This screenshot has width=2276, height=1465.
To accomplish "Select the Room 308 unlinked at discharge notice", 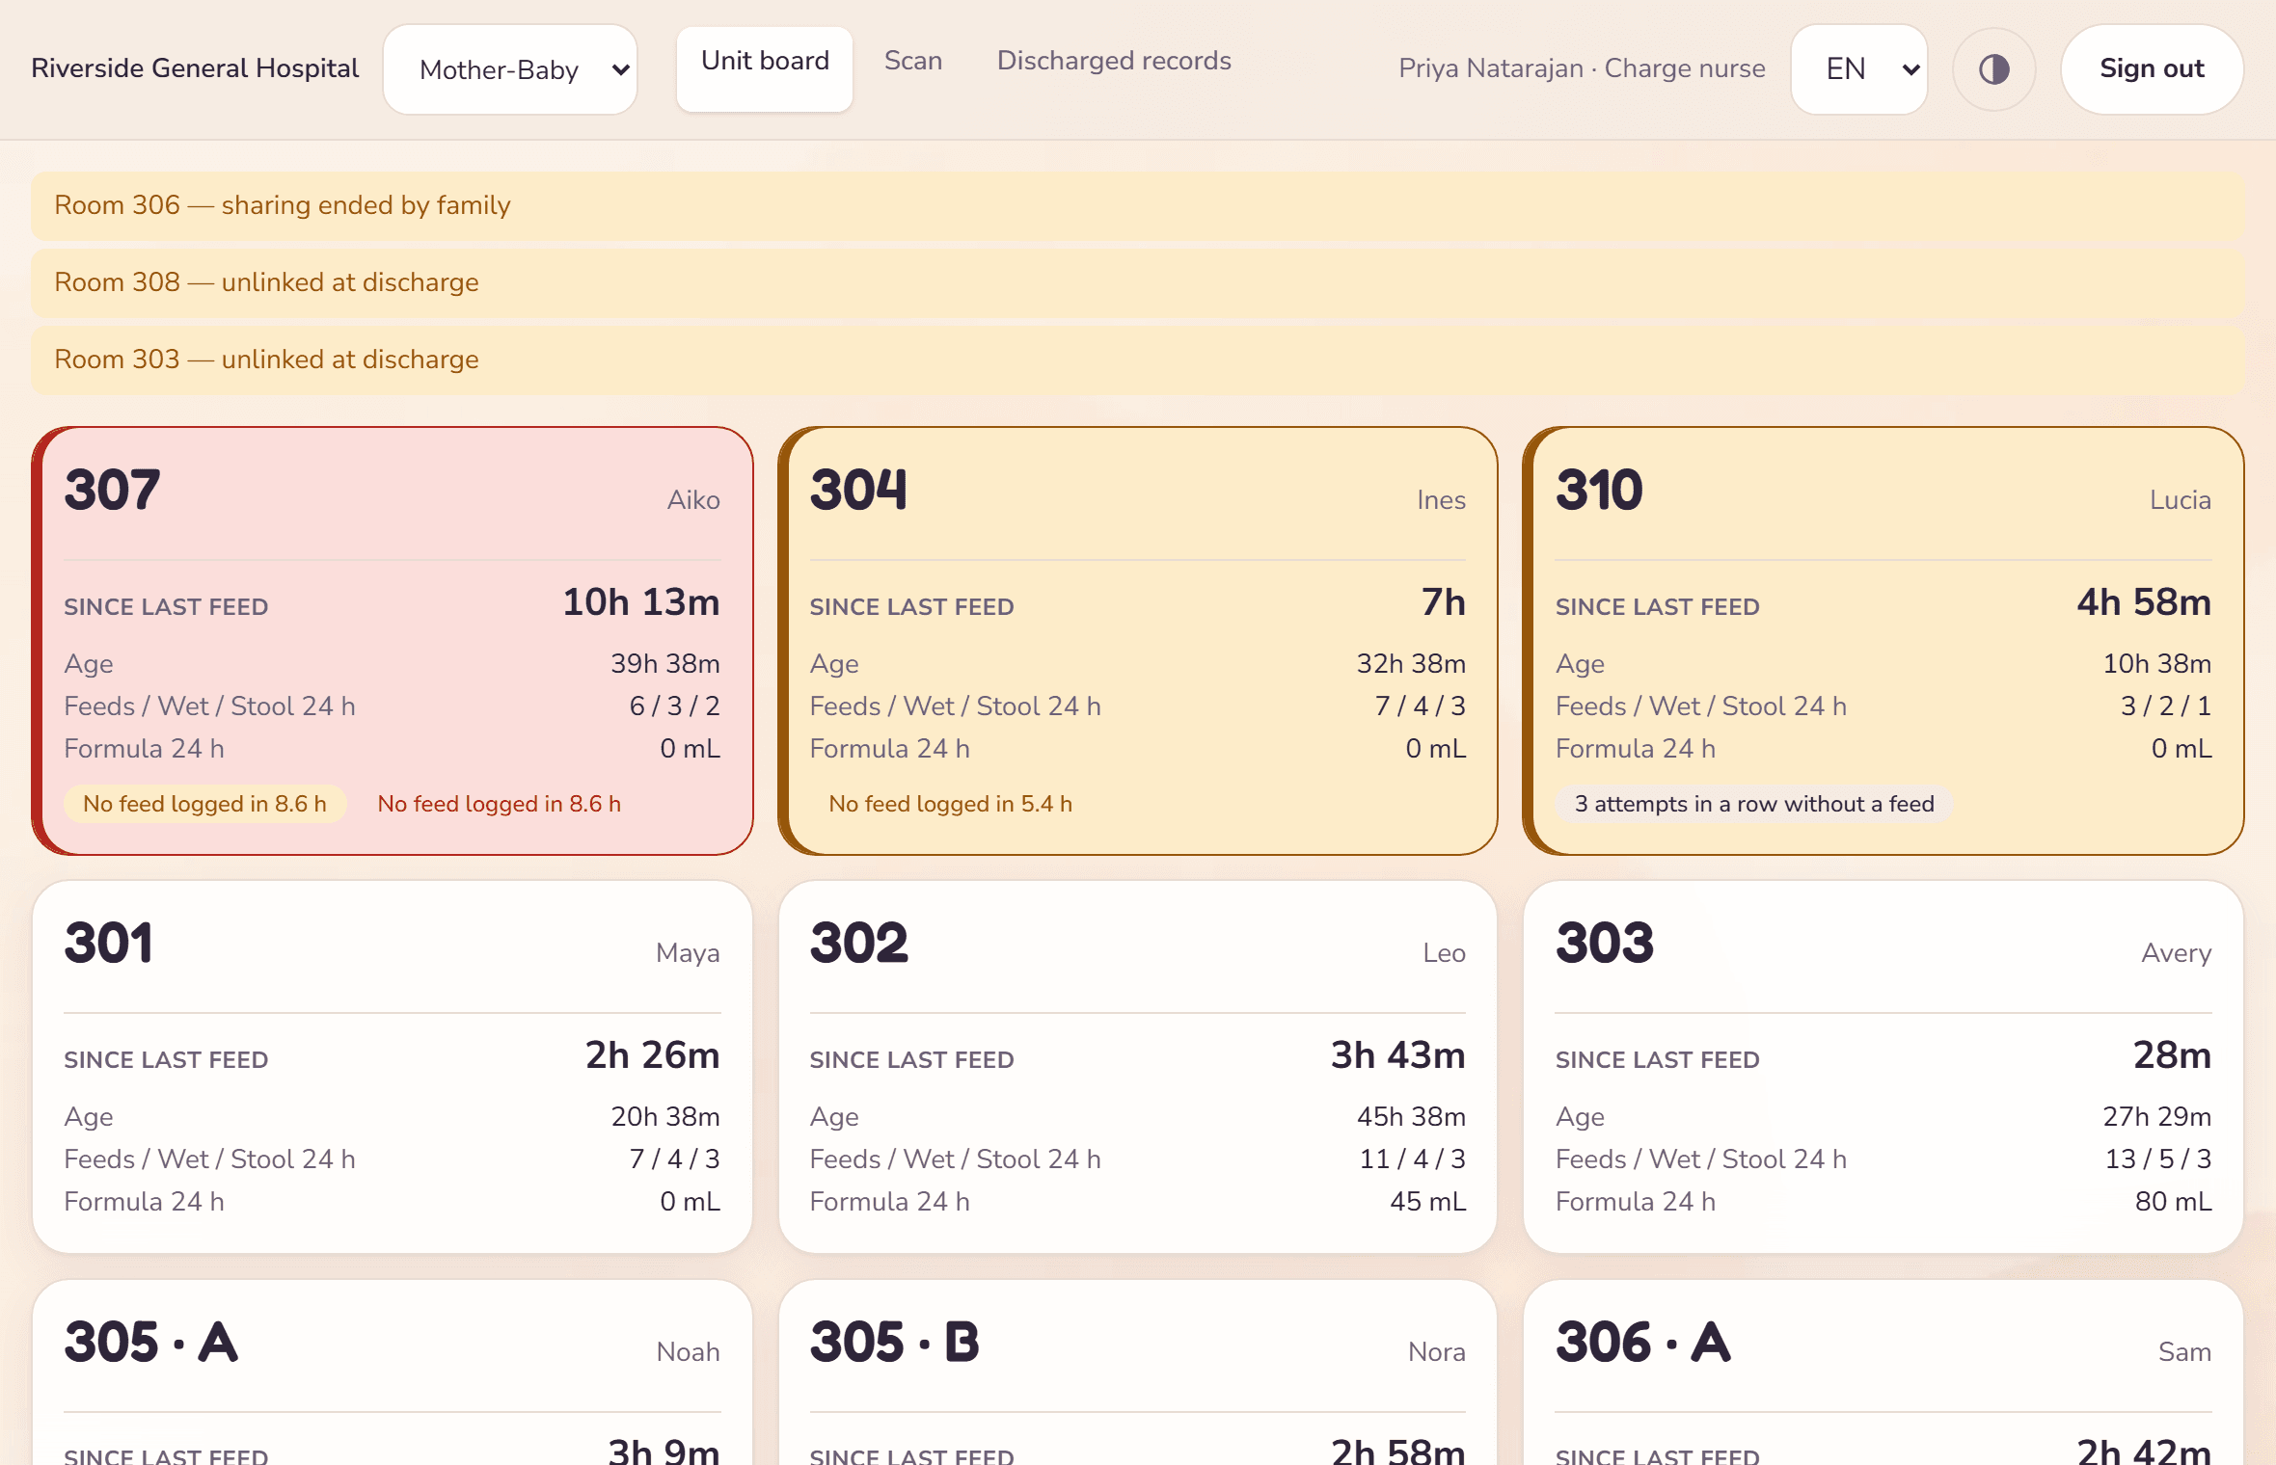I will pyautogui.click(x=1137, y=282).
